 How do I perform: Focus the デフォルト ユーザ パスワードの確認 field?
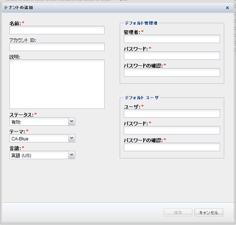click(172, 147)
